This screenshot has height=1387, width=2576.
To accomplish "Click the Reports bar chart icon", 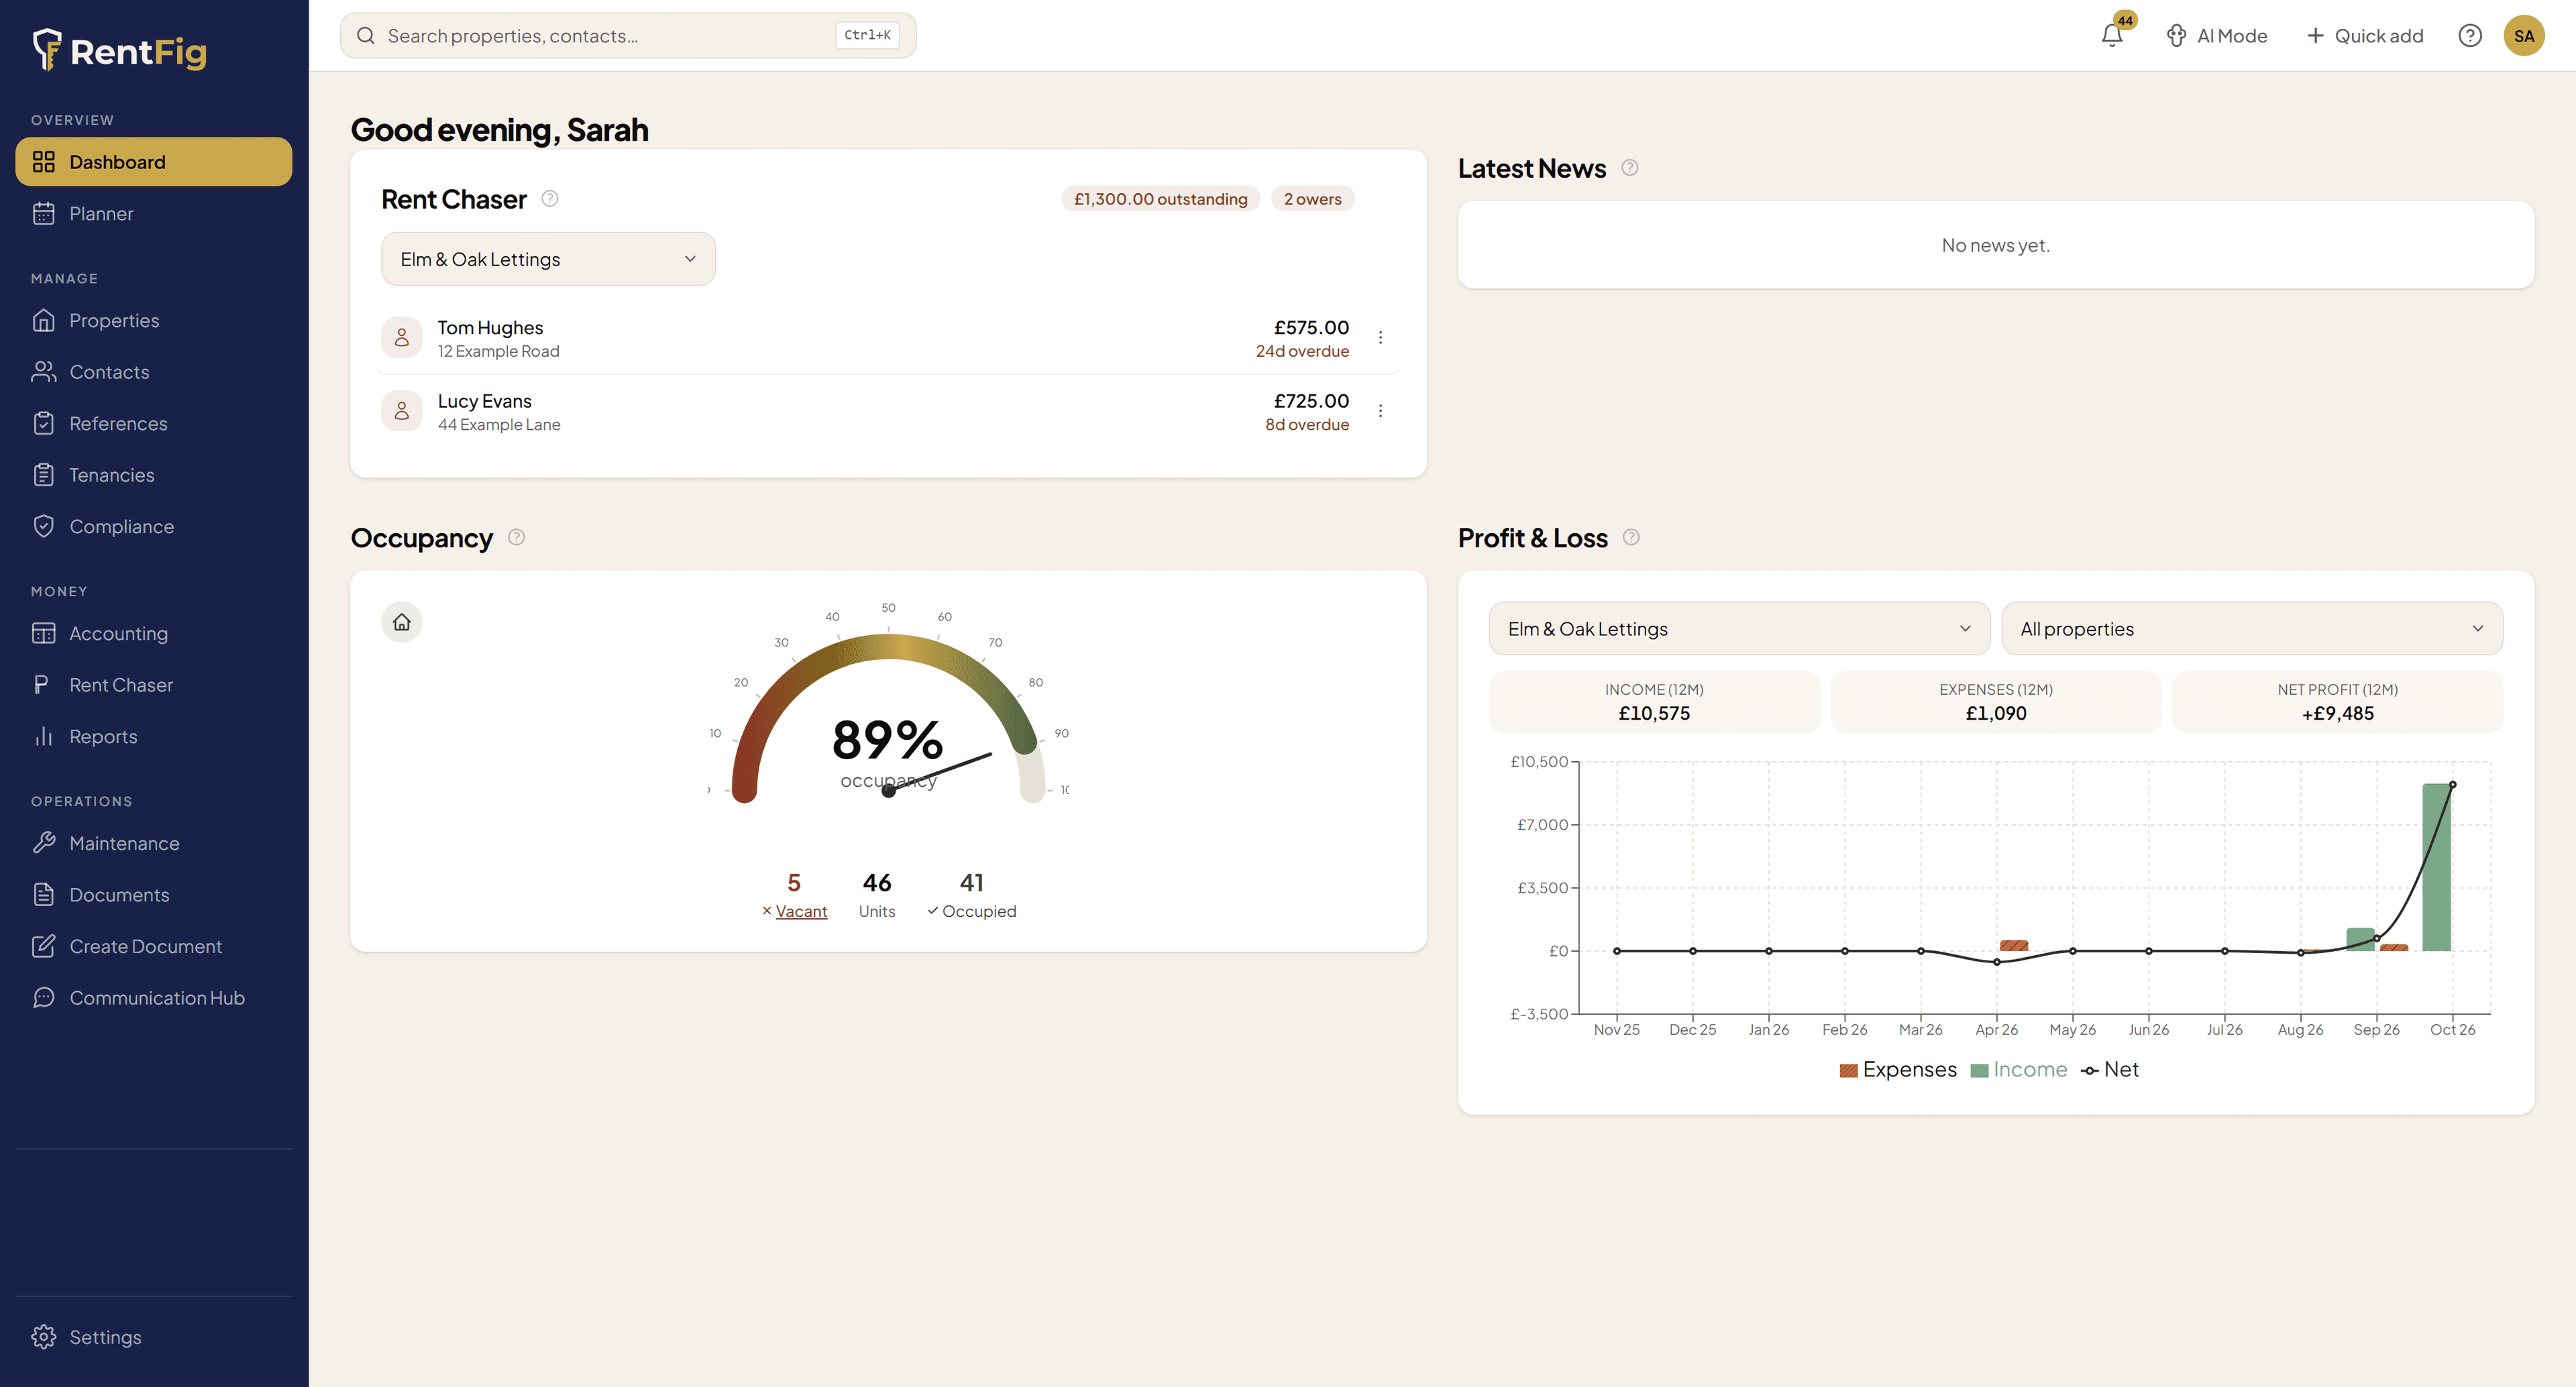I will point(44,737).
